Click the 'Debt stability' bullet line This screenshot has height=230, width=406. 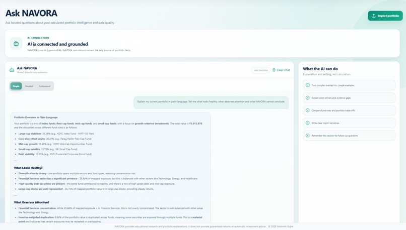tap(55, 154)
